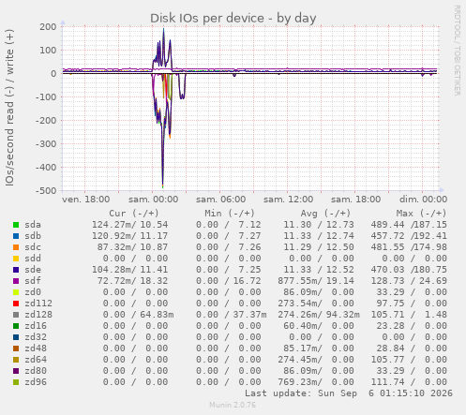The width and height of the screenshot is (466, 415).
Task: Select the sda device label
Action: coord(33,225)
